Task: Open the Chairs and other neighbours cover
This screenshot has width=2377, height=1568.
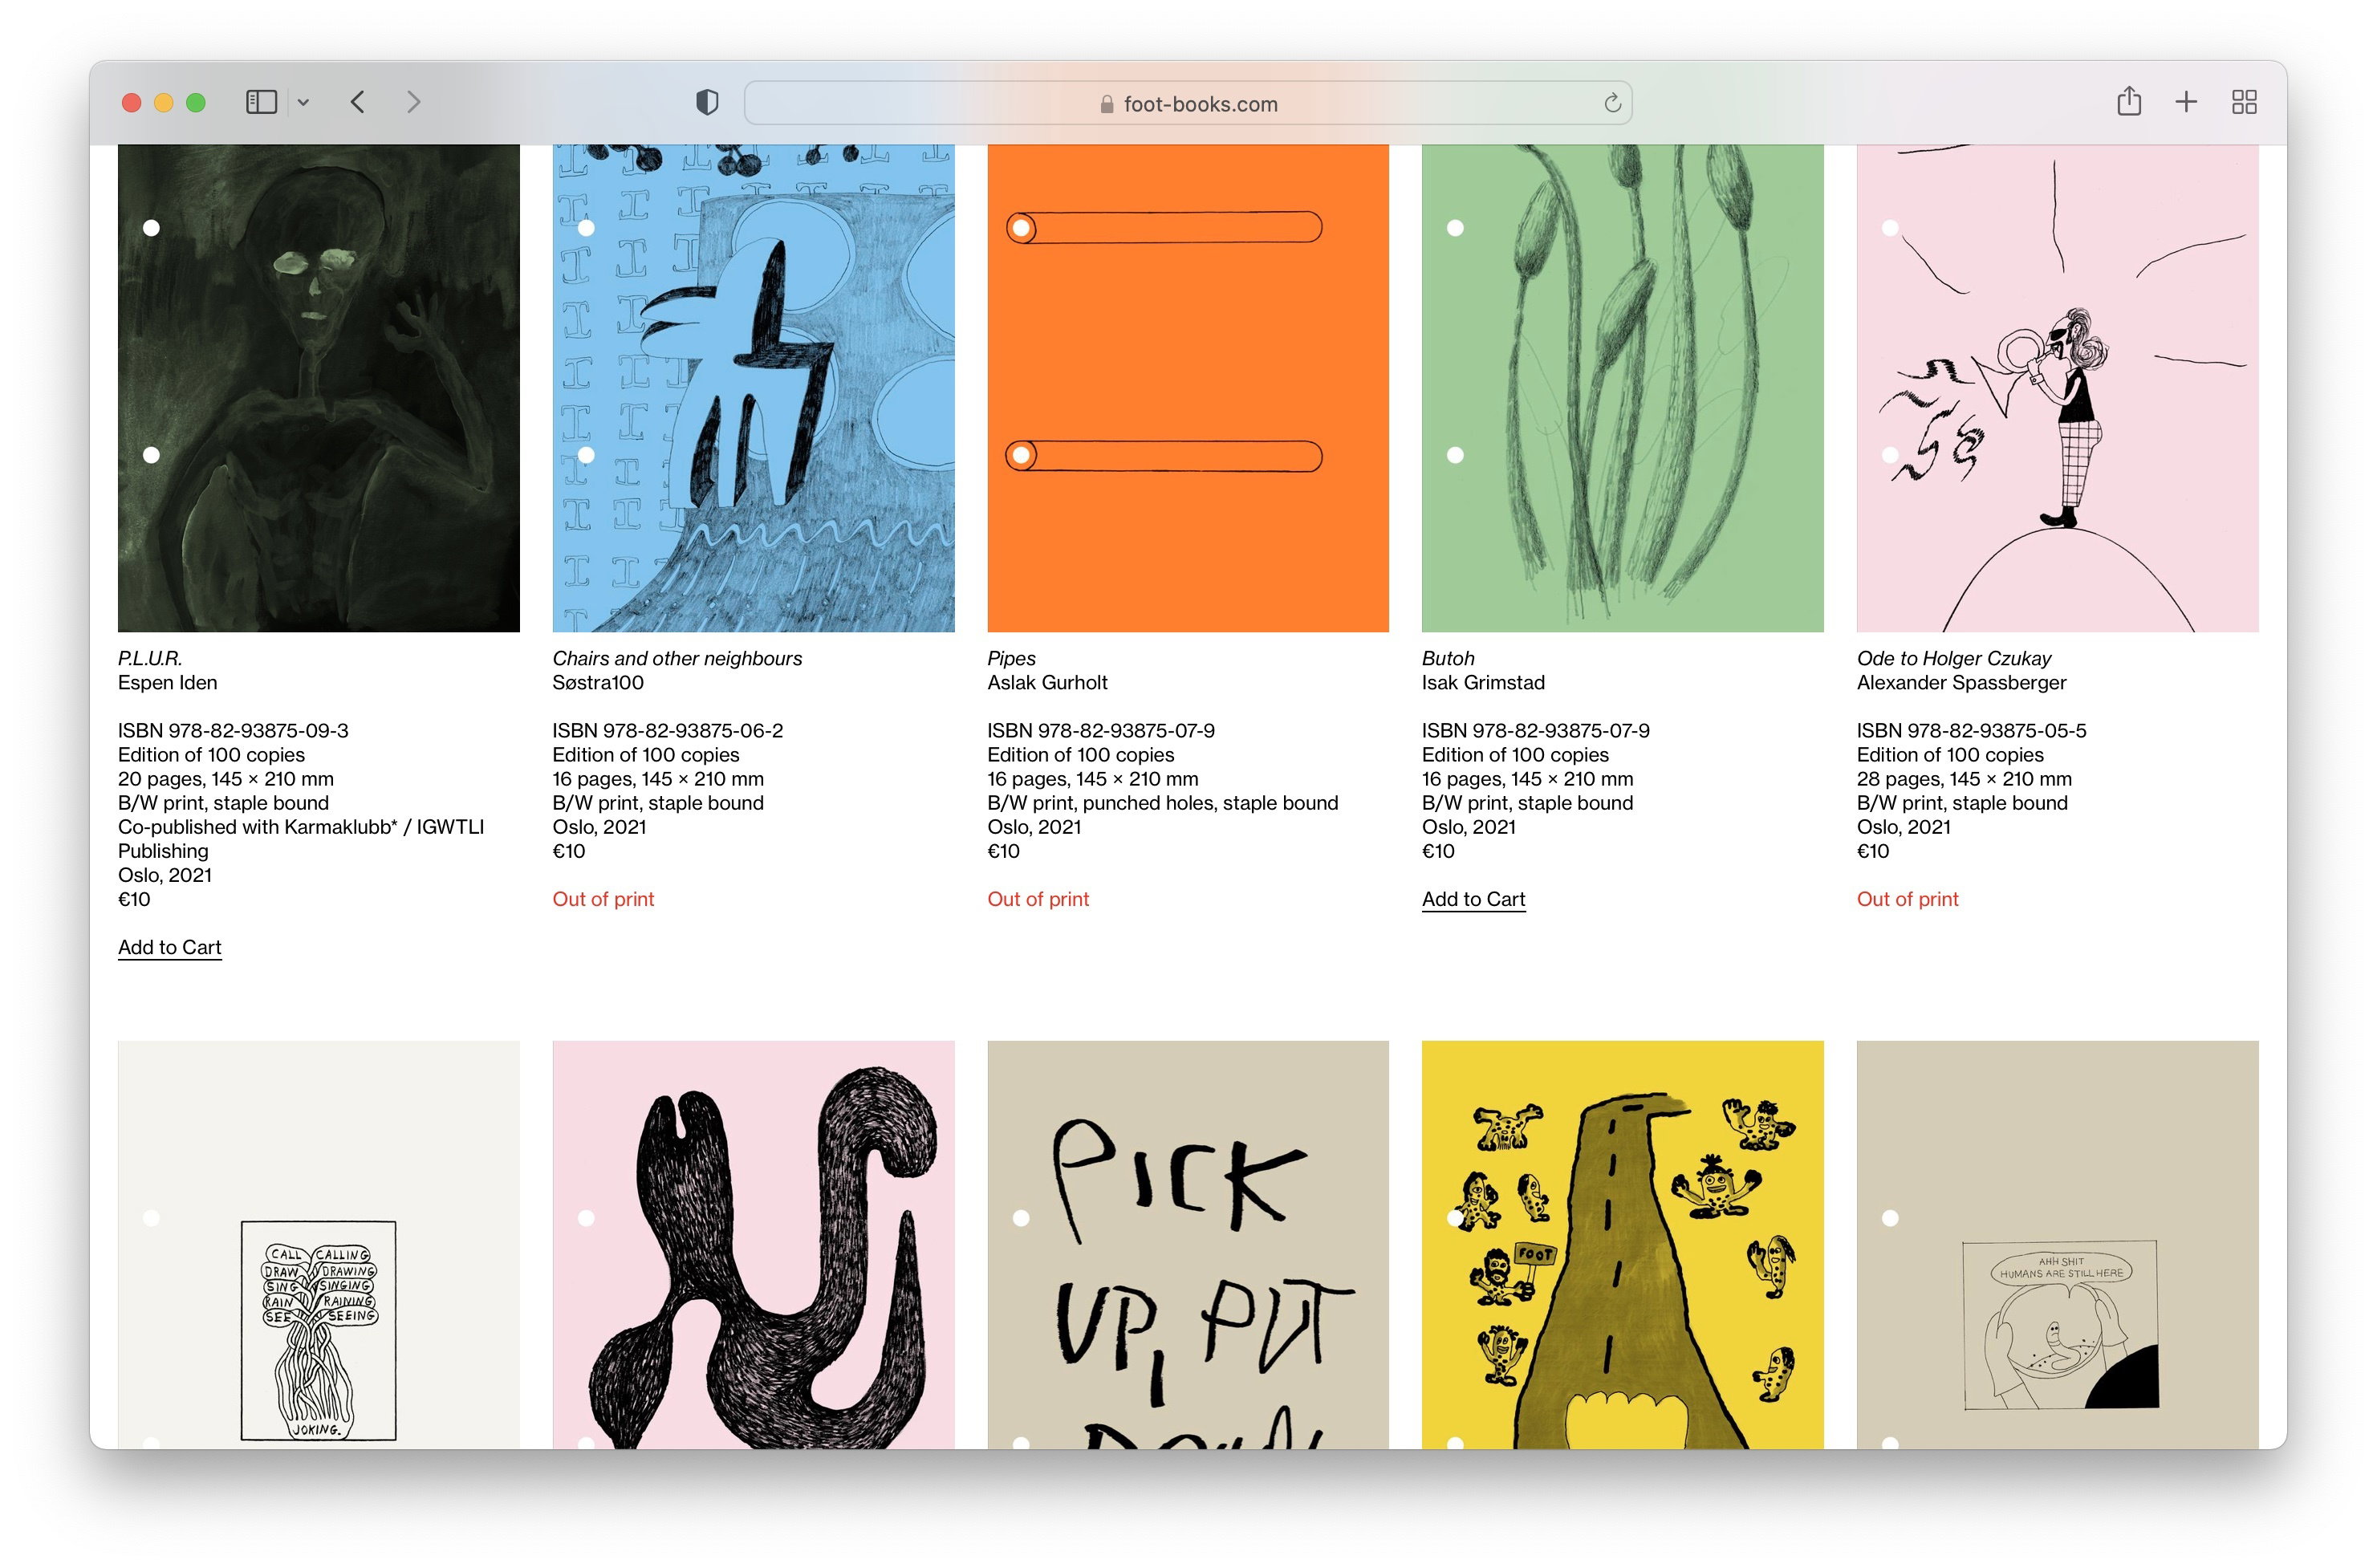Action: (x=753, y=388)
